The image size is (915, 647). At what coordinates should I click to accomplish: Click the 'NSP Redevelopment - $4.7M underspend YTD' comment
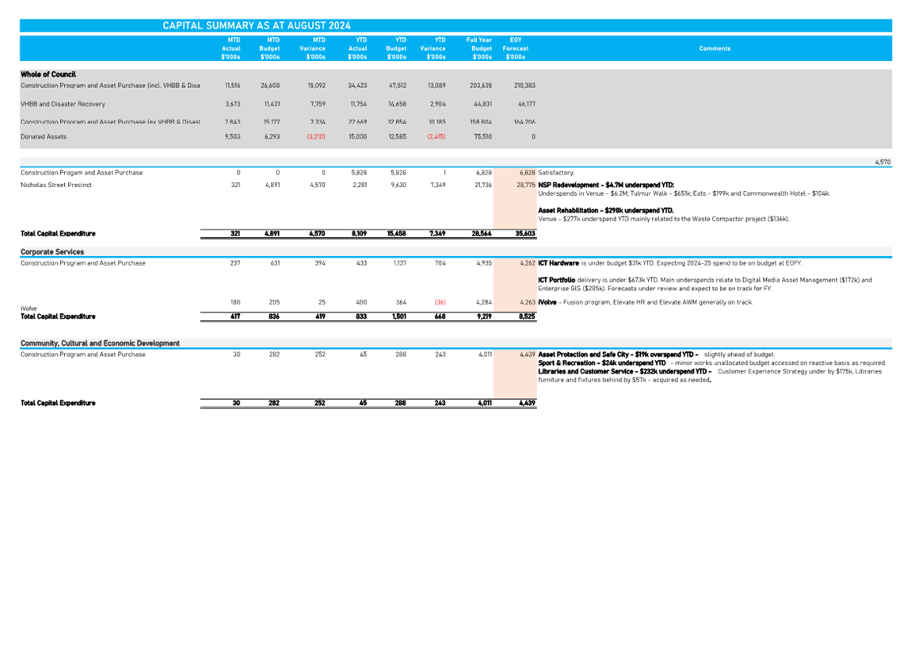606,185
